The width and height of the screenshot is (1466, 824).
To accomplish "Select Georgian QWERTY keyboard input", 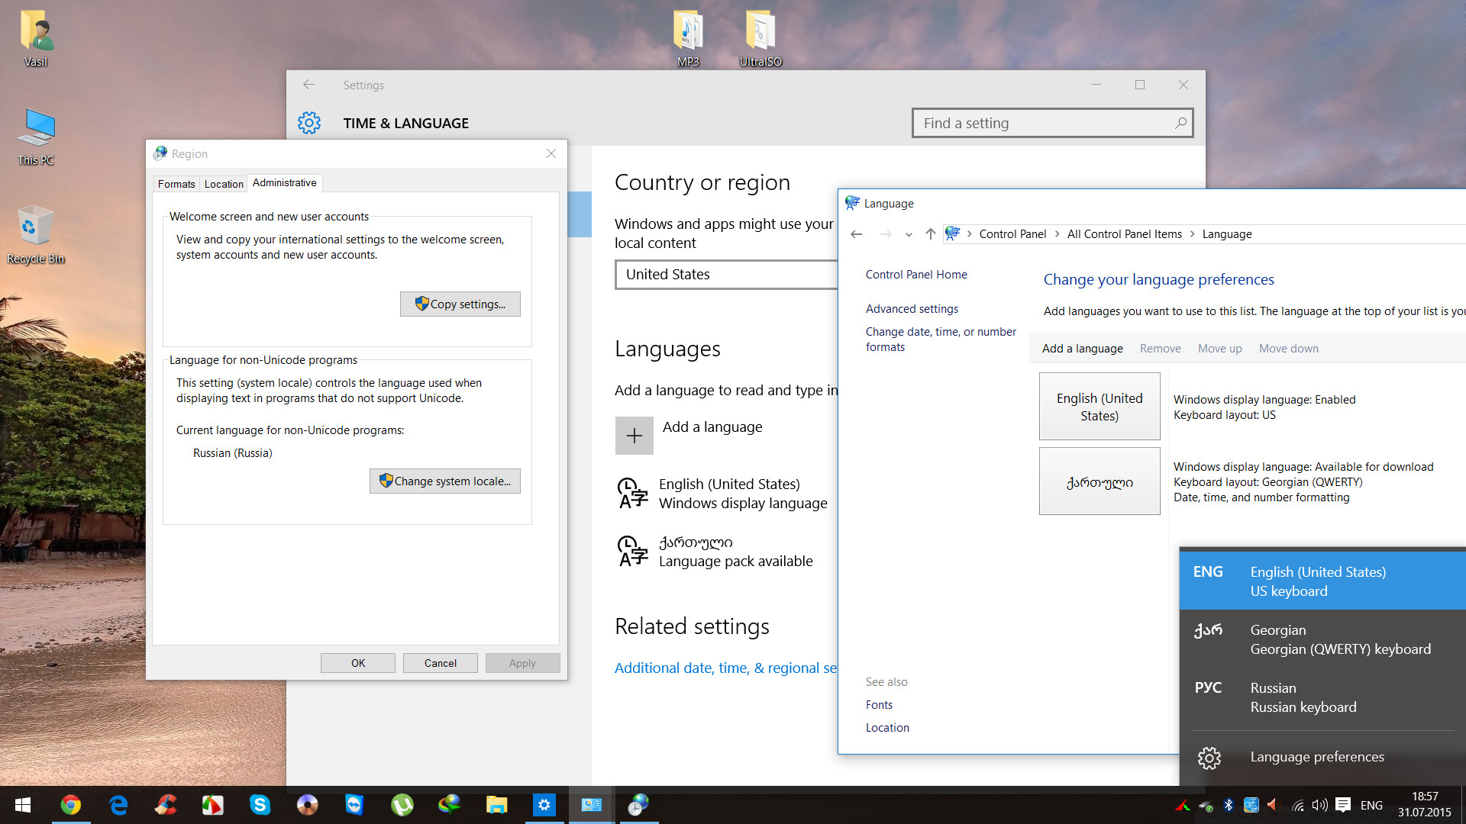I will point(1322,639).
